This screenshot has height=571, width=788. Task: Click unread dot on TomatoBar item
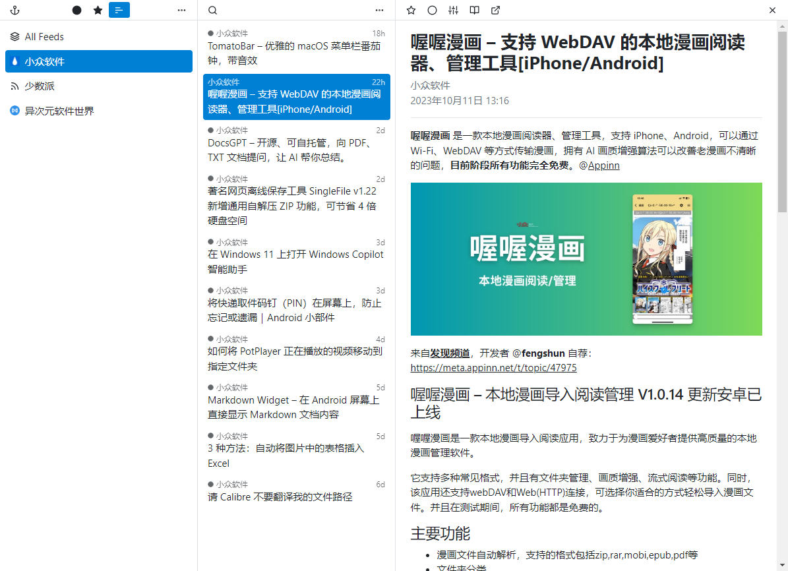point(210,33)
